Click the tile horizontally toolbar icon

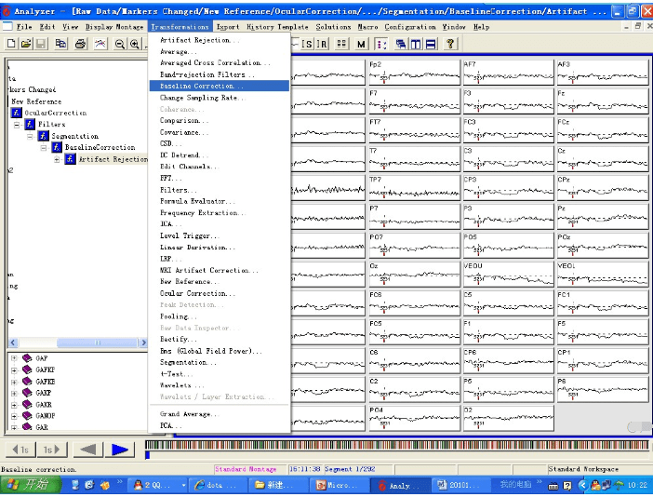(x=431, y=44)
